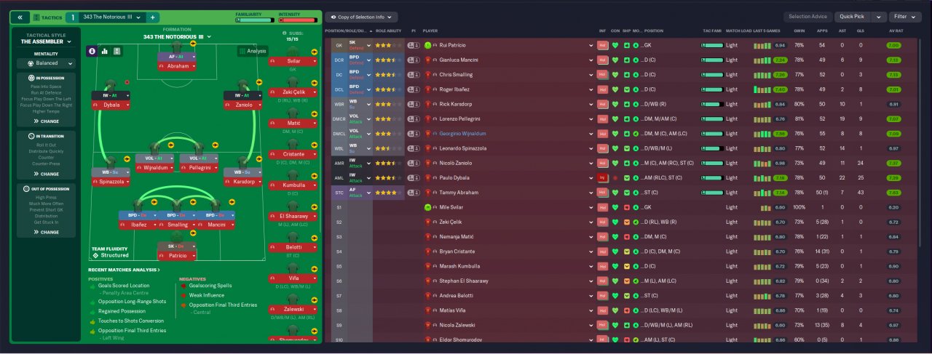This screenshot has height=354, width=932.
Task: Open Rui Patrício's player instructions icon
Action: click(x=413, y=45)
